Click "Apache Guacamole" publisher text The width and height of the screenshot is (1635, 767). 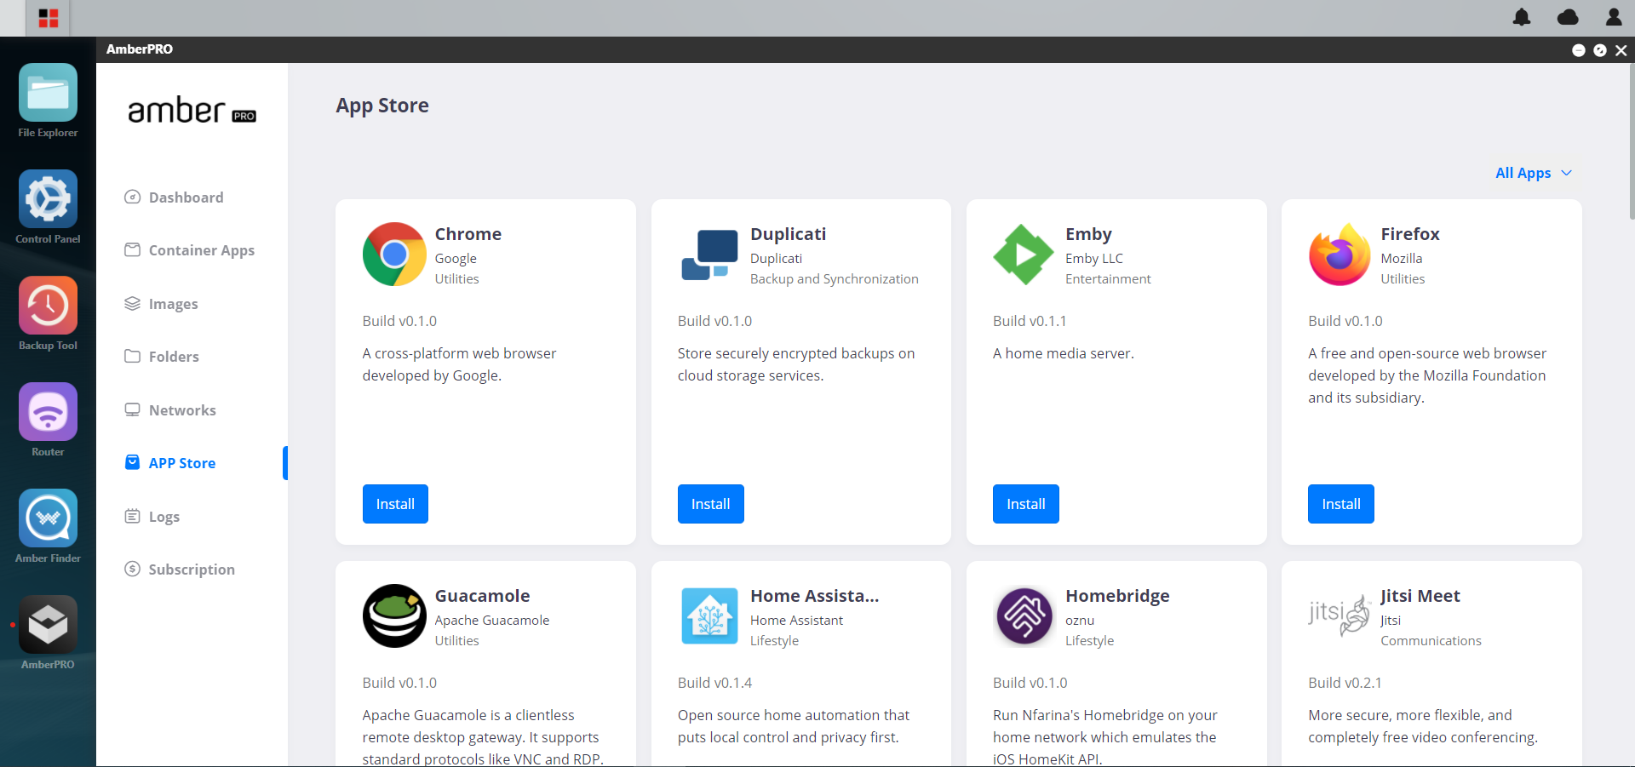pos(492,621)
